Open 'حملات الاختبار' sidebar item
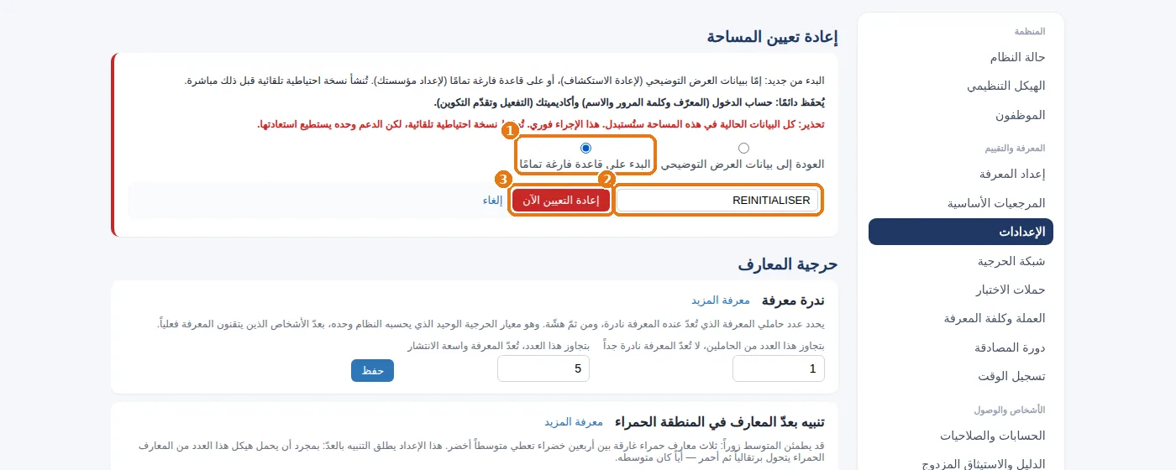1176x470 pixels. pos(961,290)
